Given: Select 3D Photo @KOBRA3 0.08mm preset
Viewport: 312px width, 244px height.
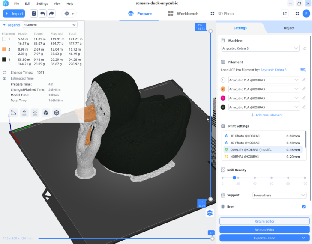Looking at the screenshot, I should pos(263,136).
